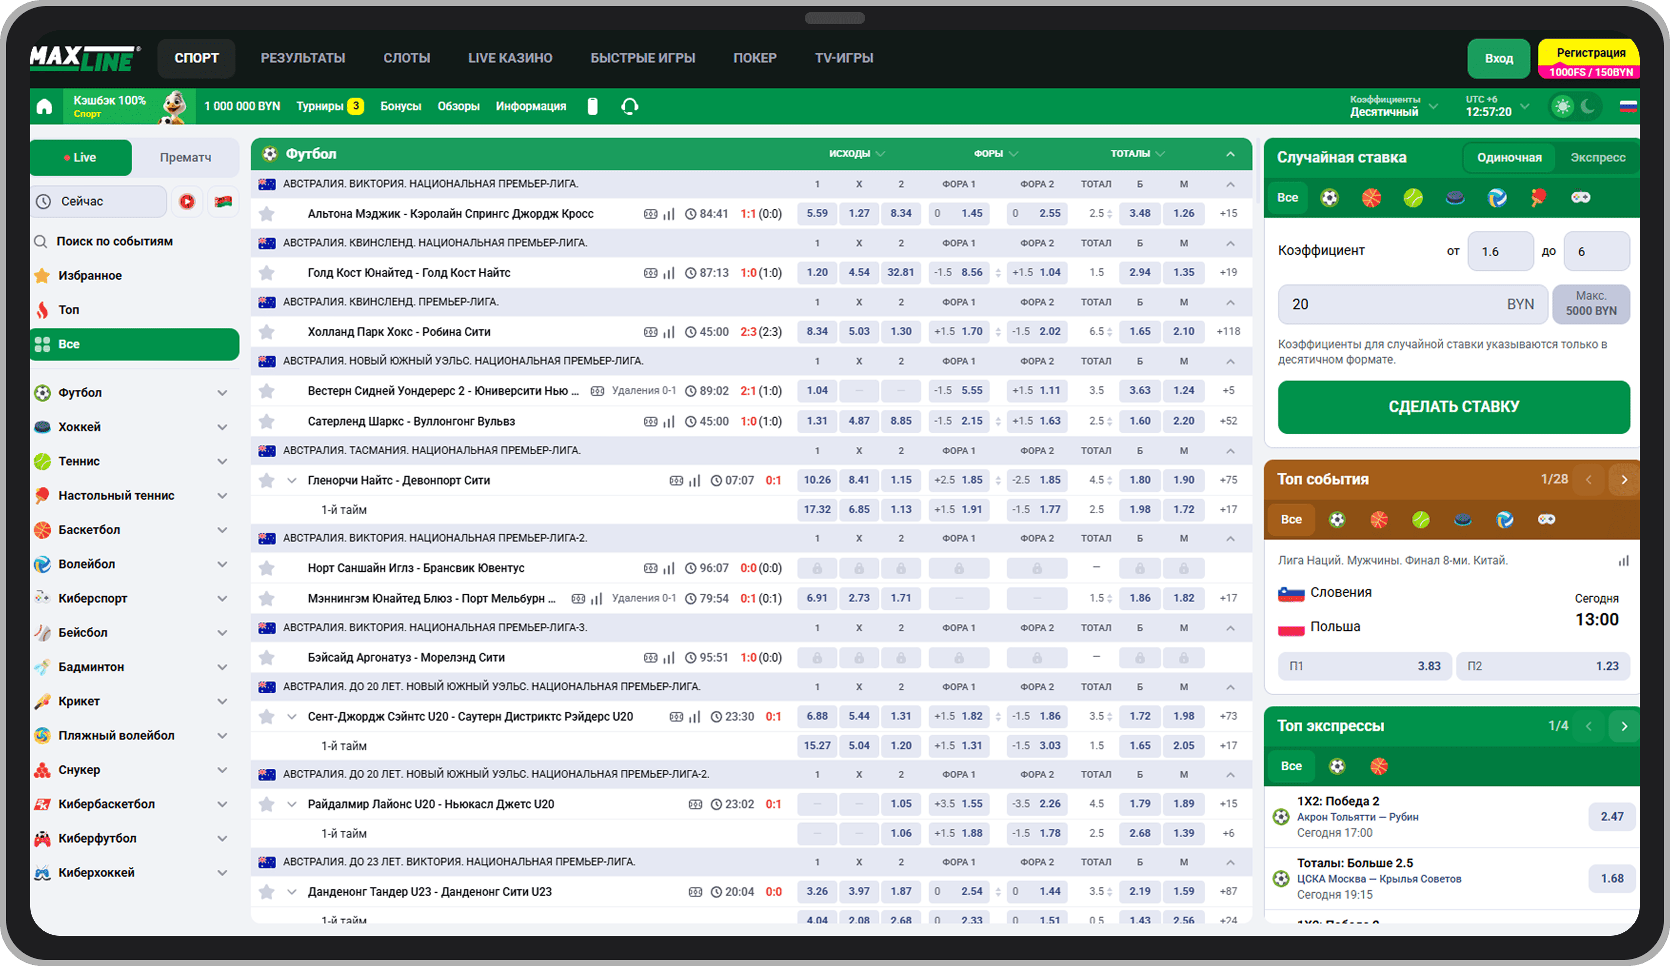Open the UTC +6 timezone dropdown

[1497, 106]
